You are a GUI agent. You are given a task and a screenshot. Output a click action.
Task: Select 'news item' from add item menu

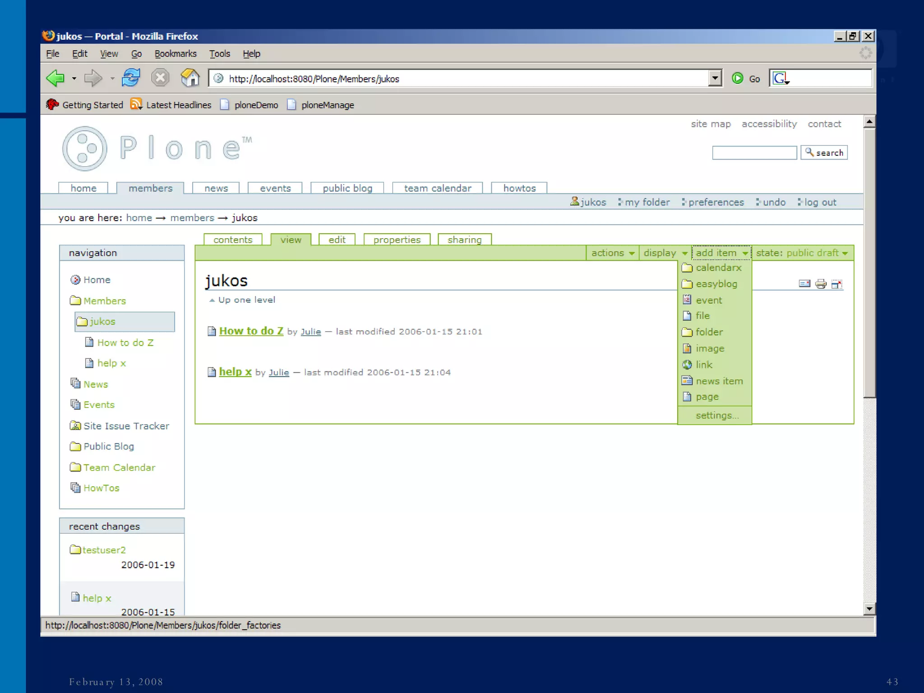(719, 381)
